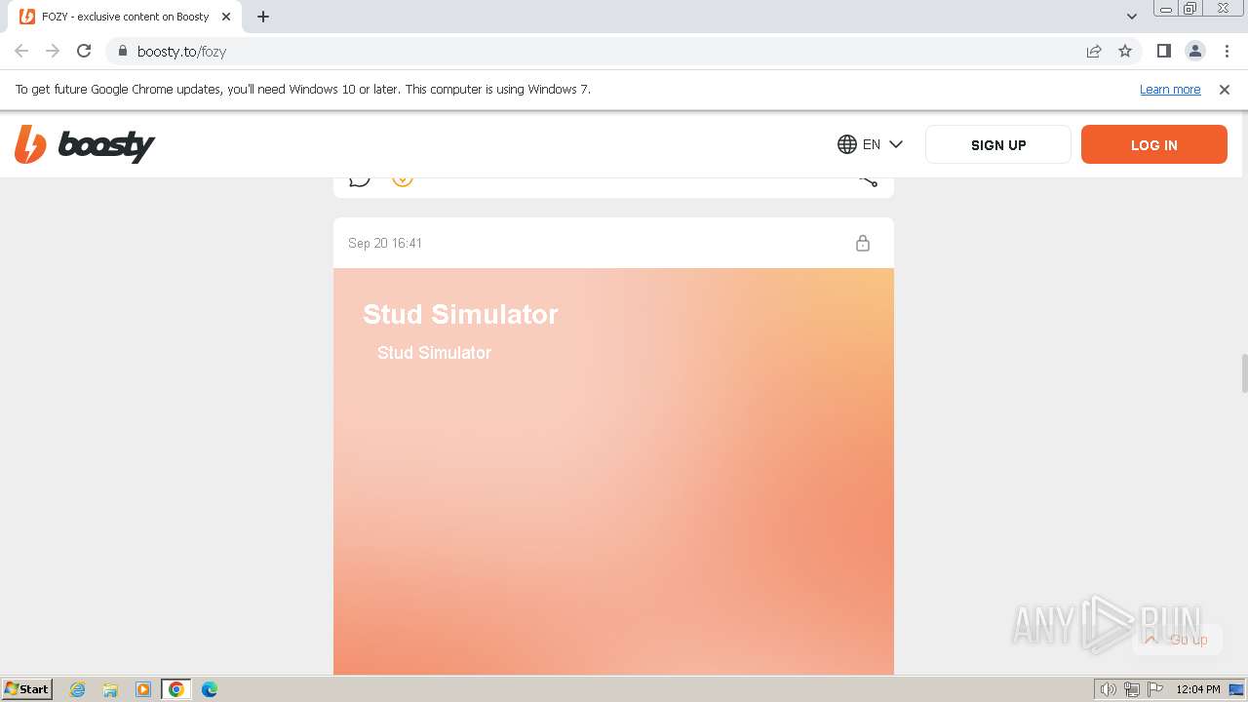Click the Show desktop button

[1236, 689]
